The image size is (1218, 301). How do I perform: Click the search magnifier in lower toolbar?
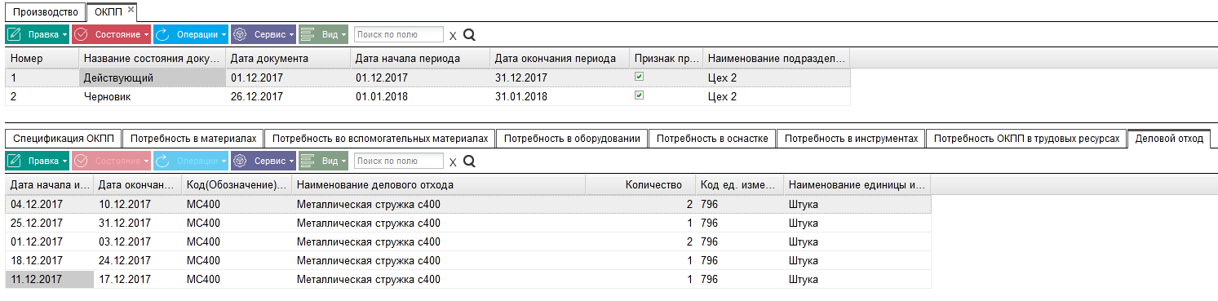pyautogui.click(x=469, y=162)
